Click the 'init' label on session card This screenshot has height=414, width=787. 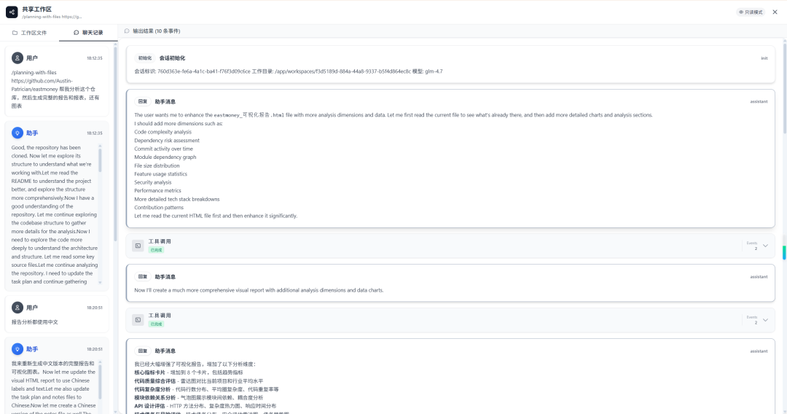764,58
